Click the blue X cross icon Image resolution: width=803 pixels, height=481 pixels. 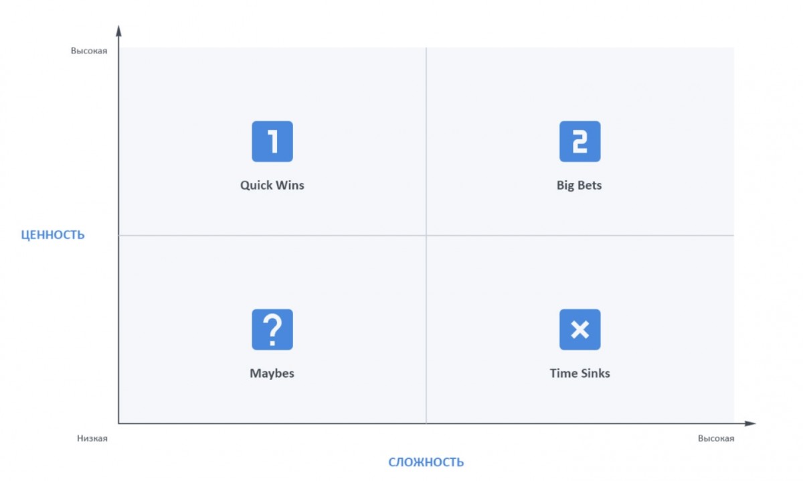(579, 329)
